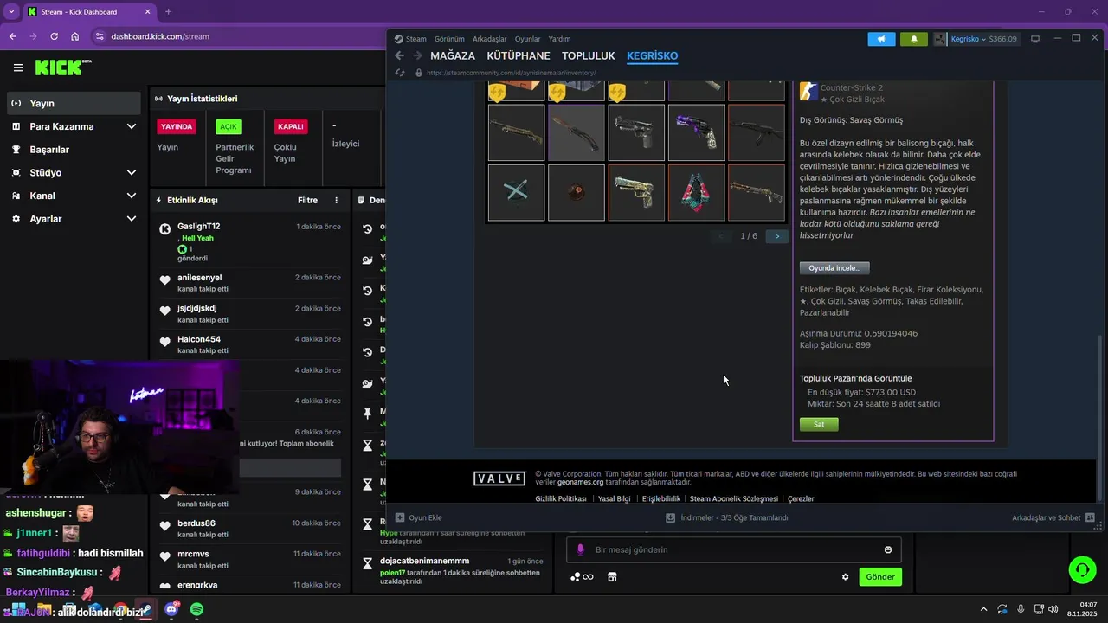This screenshot has width=1108, height=623.
Task: Click the AÇIK partner program badge
Action: click(229, 126)
